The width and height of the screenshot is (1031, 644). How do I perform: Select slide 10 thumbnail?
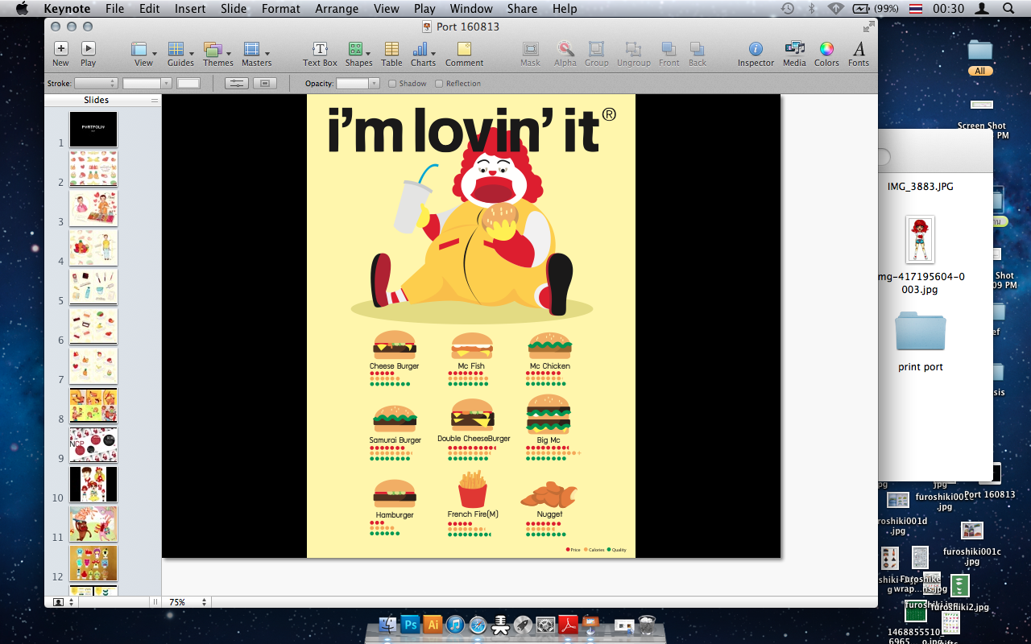pyautogui.click(x=93, y=484)
